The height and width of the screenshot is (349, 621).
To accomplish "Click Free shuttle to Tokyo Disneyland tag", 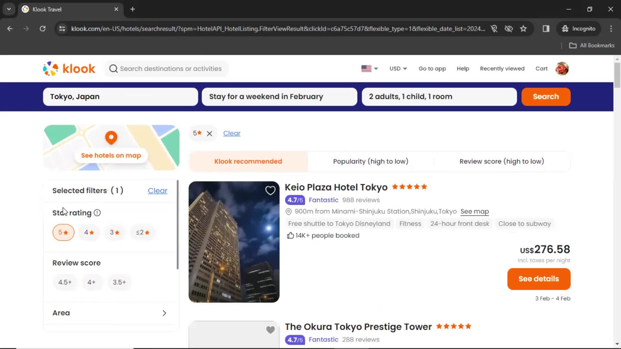I will point(339,224).
